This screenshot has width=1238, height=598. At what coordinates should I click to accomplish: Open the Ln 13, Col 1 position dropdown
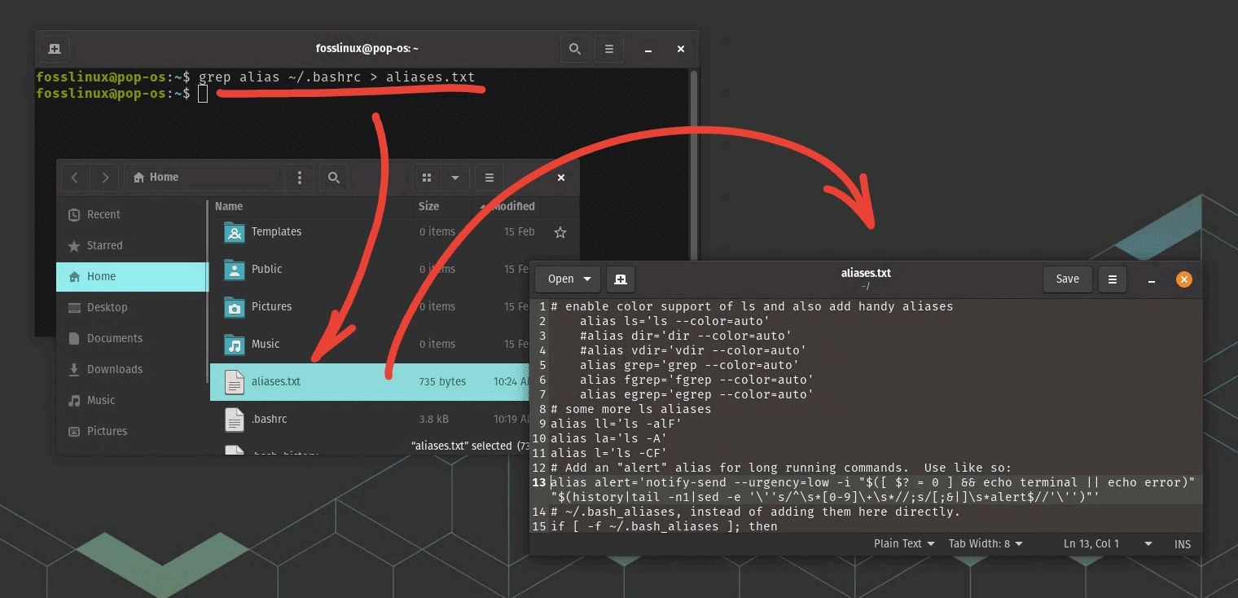click(x=1108, y=543)
